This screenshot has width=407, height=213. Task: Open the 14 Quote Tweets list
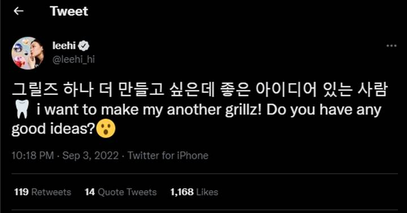[121, 192]
